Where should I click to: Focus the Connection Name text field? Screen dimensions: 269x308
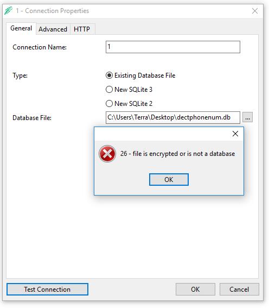(x=173, y=47)
